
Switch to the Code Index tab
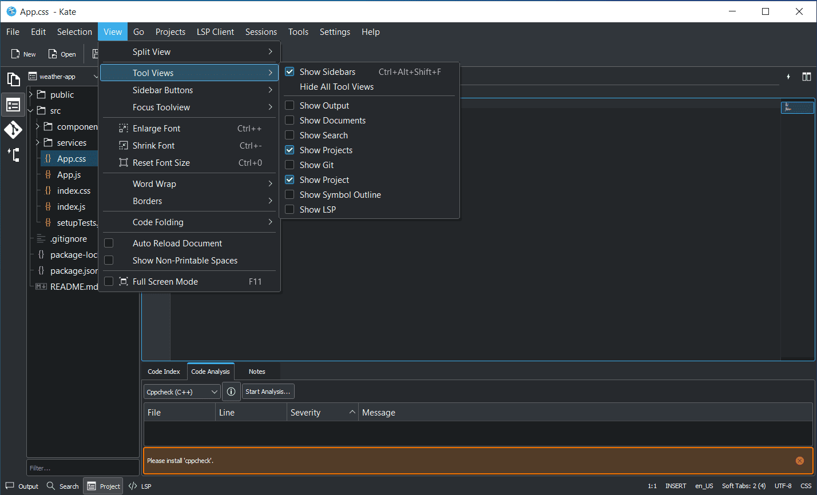164,372
